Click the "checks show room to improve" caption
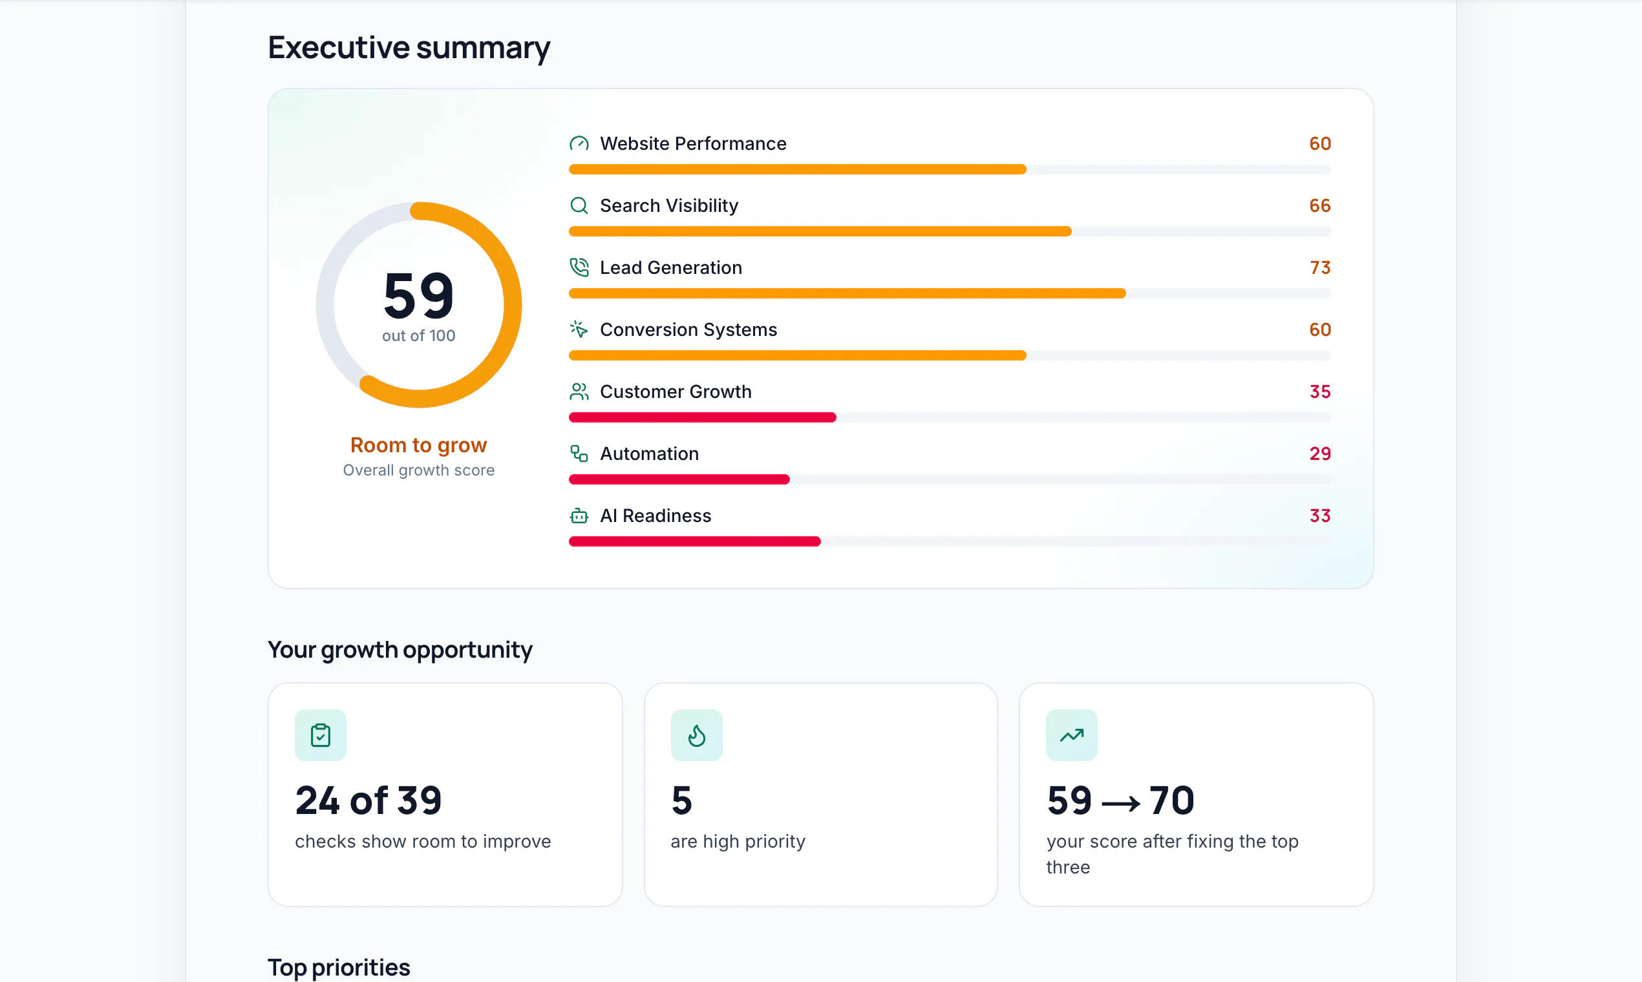This screenshot has height=982, width=1642. (422, 842)
